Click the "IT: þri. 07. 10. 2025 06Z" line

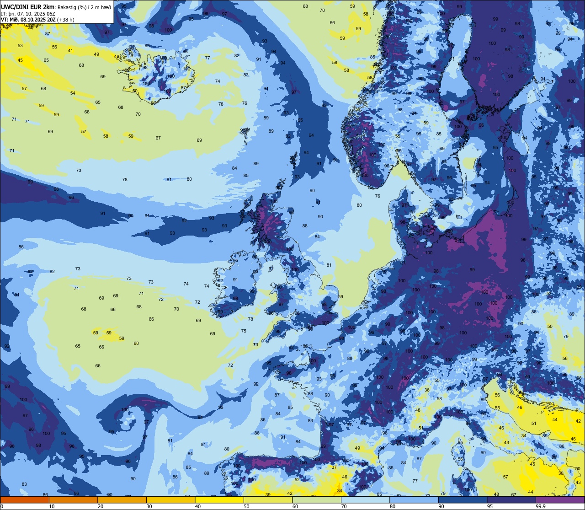(x=29, y=13)
